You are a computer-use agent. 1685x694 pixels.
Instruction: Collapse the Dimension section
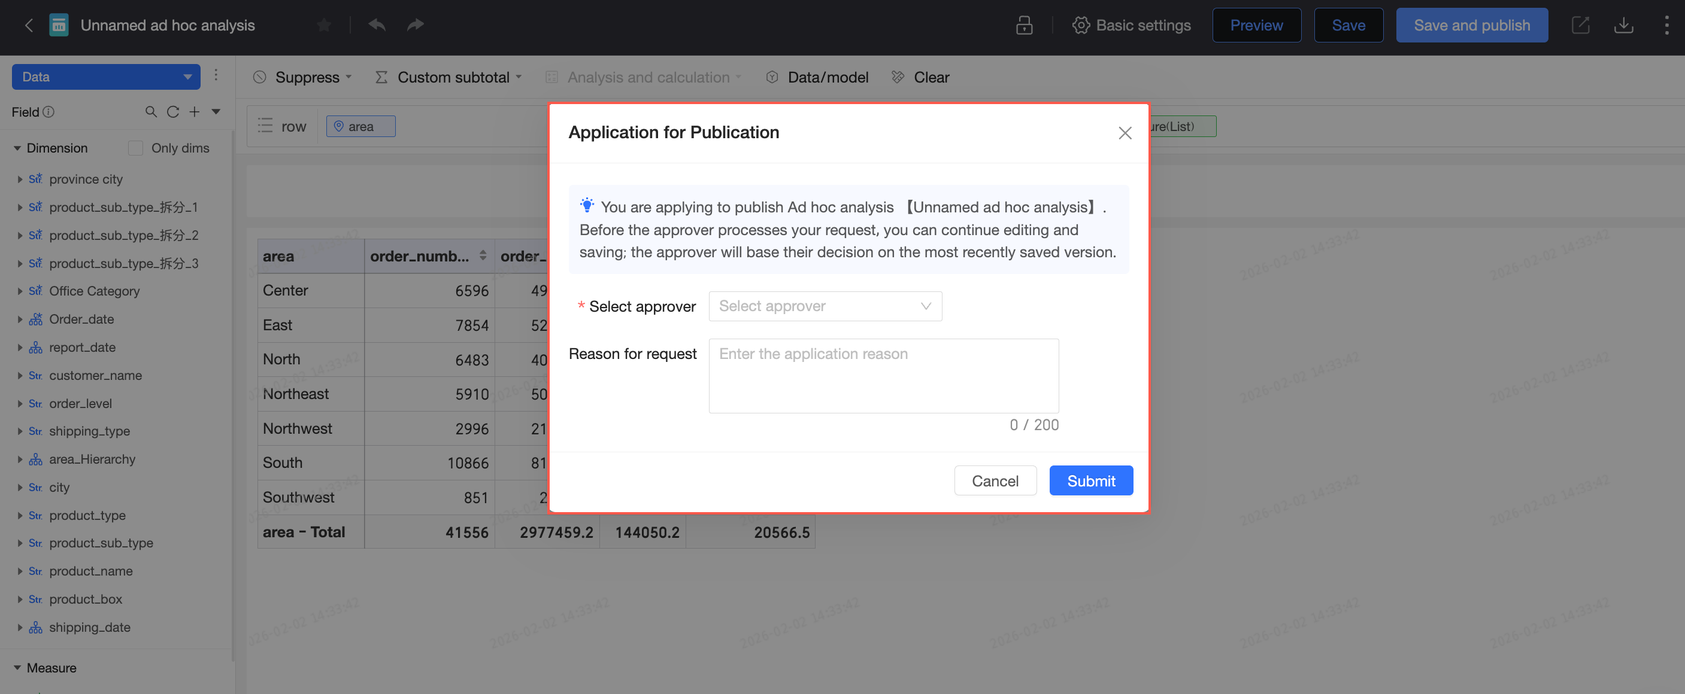click(17, 148)
